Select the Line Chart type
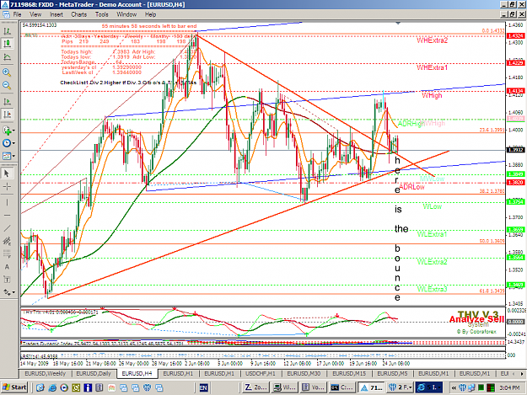Image resolution: width=527 pixels, height=395 pixels. click(7, 56)
